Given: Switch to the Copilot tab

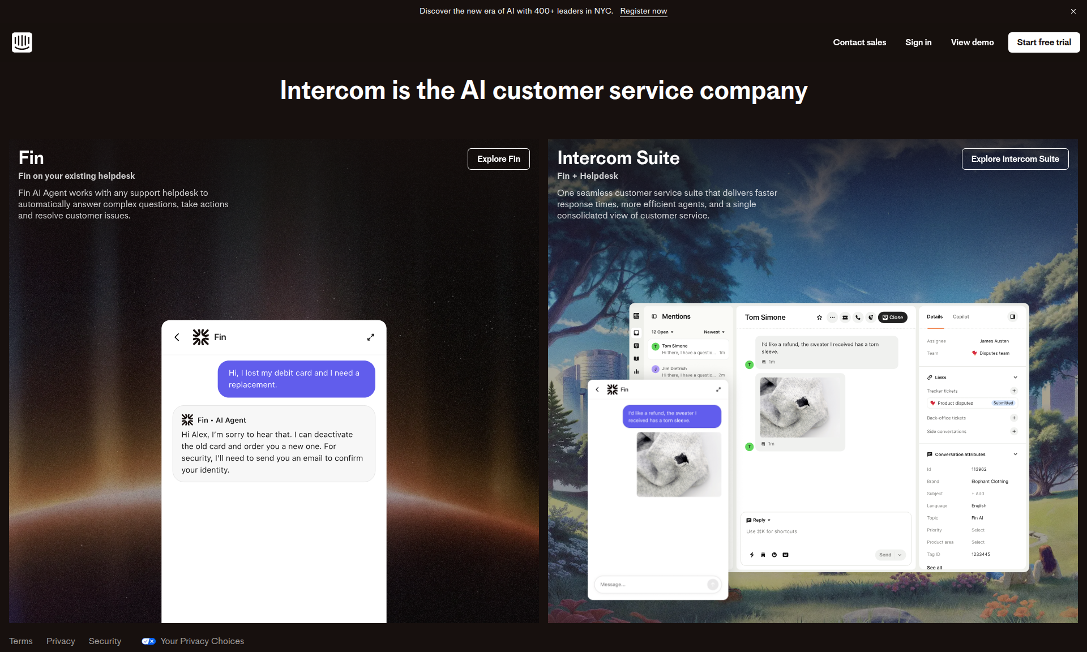Looking at the screenshot, I should (x=961, y=317).
